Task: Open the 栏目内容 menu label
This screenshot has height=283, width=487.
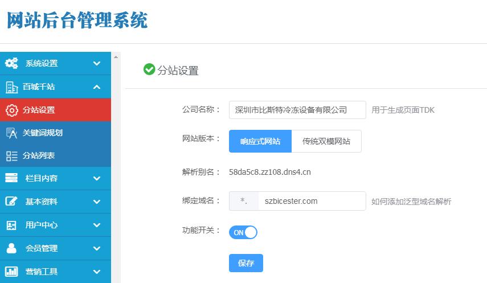Action: pyautogui.click(x=42, y=178)
